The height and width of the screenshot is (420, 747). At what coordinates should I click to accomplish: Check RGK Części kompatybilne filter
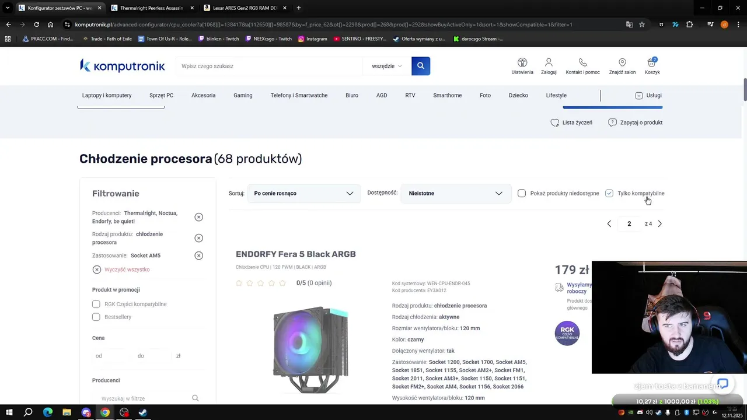[x=96, y=304]
